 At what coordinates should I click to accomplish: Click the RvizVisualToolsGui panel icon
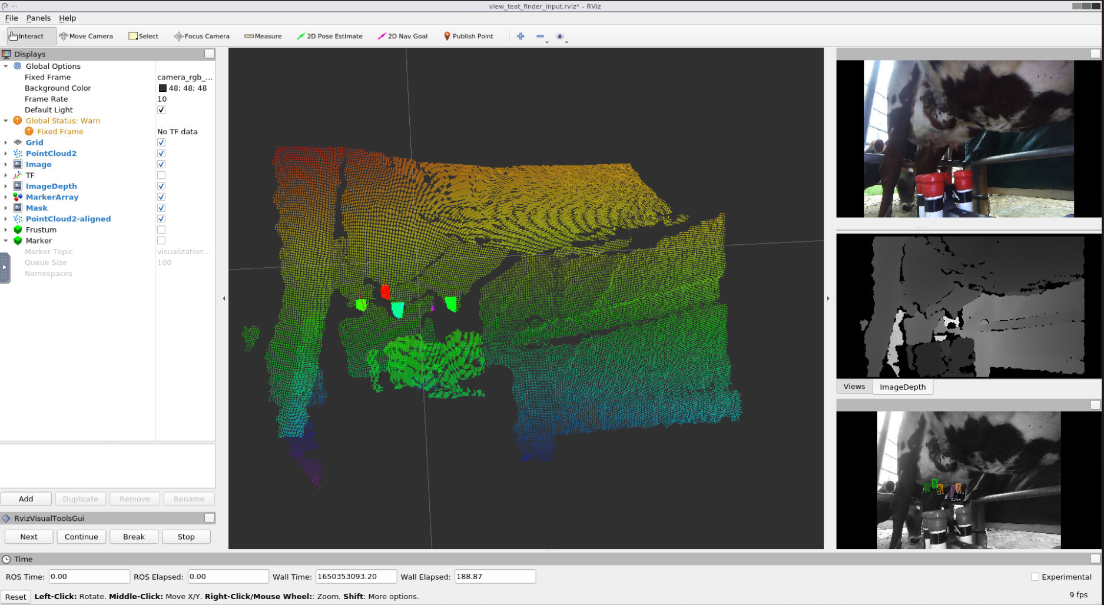pyautogui.click(x=6, y=518)
